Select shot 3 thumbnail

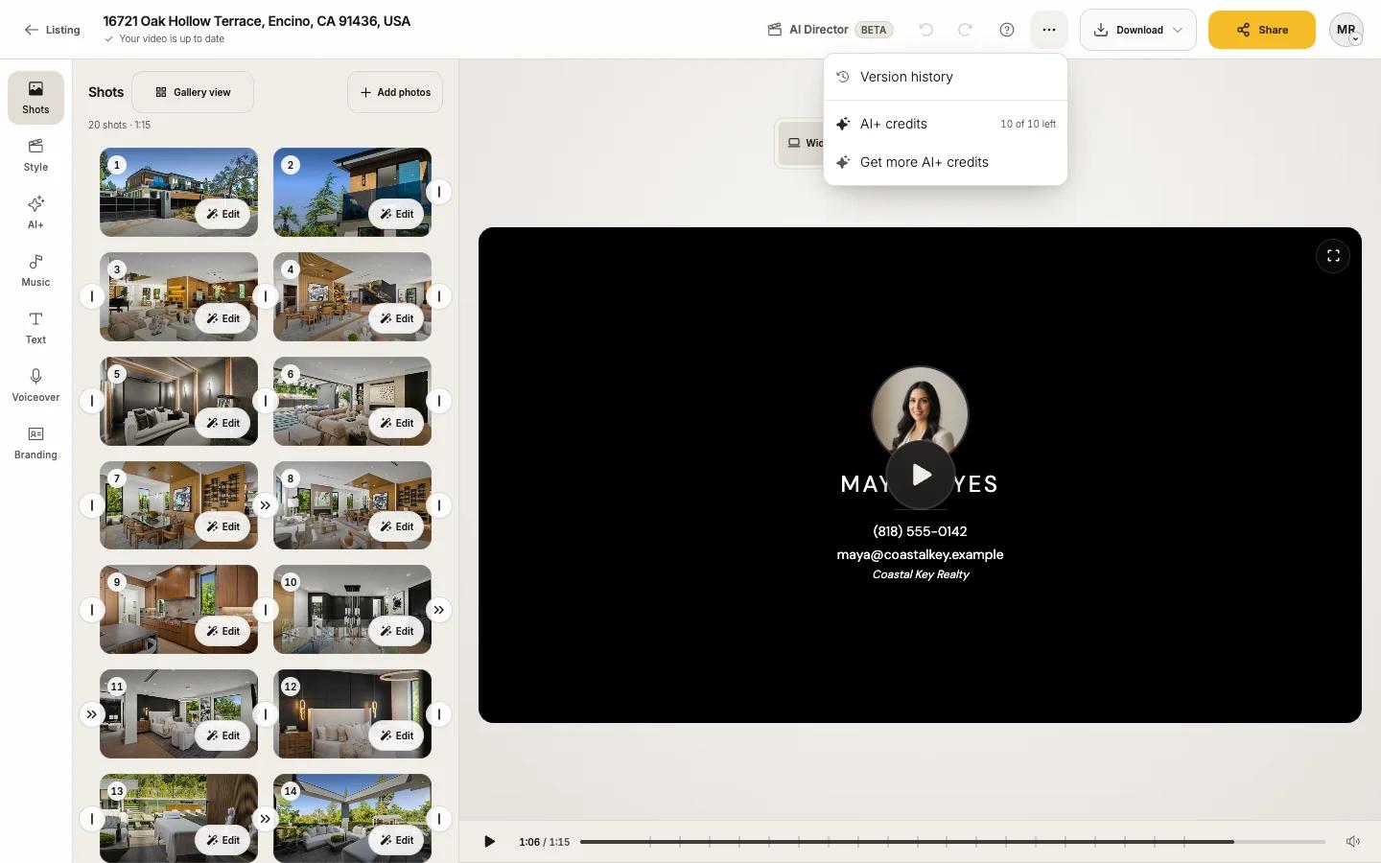178,296
